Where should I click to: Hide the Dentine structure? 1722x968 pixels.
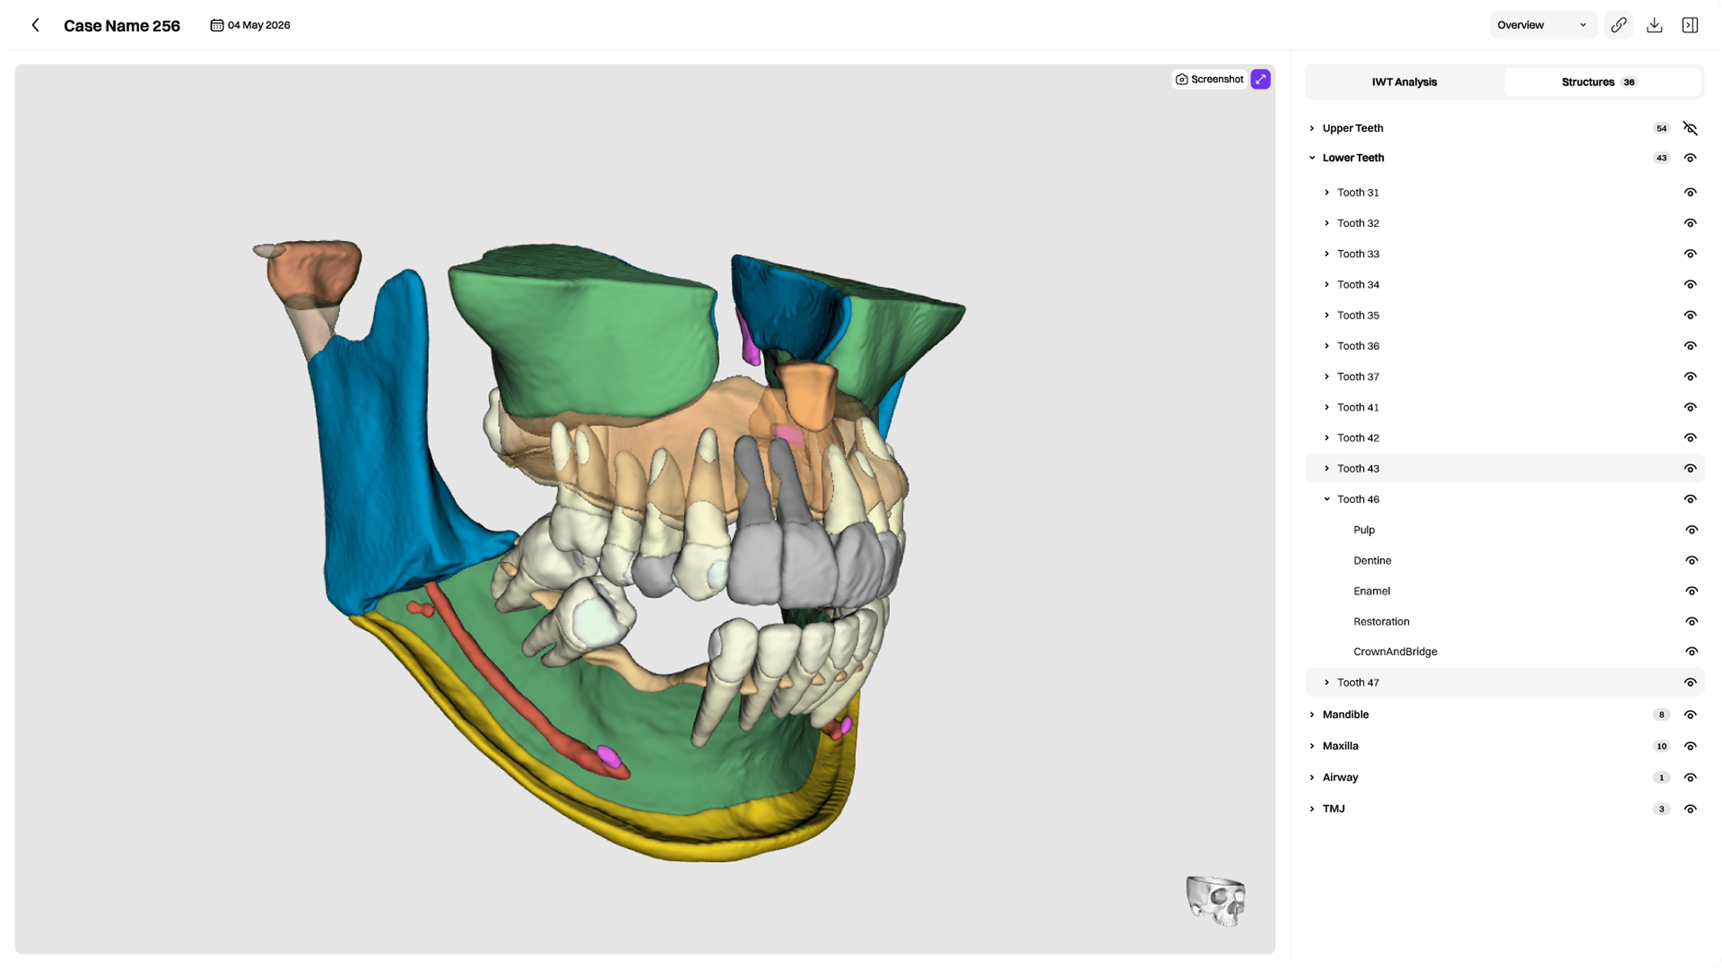click(x=1691, y=561)
